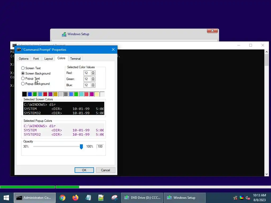This screenshot has height=203, width=271.
Task: Minimize the Command Prompt window
Action: click(x=239, y=45)
